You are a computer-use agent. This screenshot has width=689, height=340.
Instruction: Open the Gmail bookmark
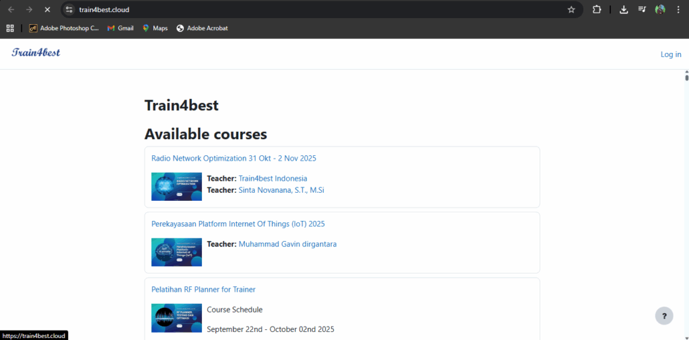(x=120, y=28)
